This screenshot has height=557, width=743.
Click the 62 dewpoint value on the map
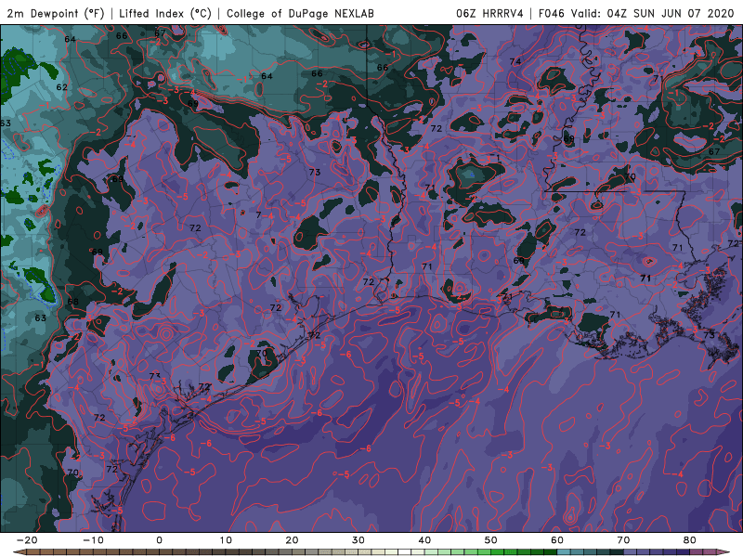pyautogui.click(x=62, y=87)
